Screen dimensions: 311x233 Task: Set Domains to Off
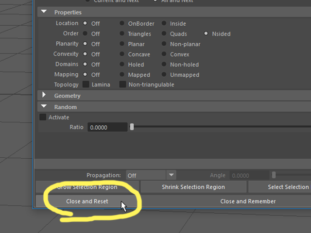pyautogui.click(x=85, y=64)
